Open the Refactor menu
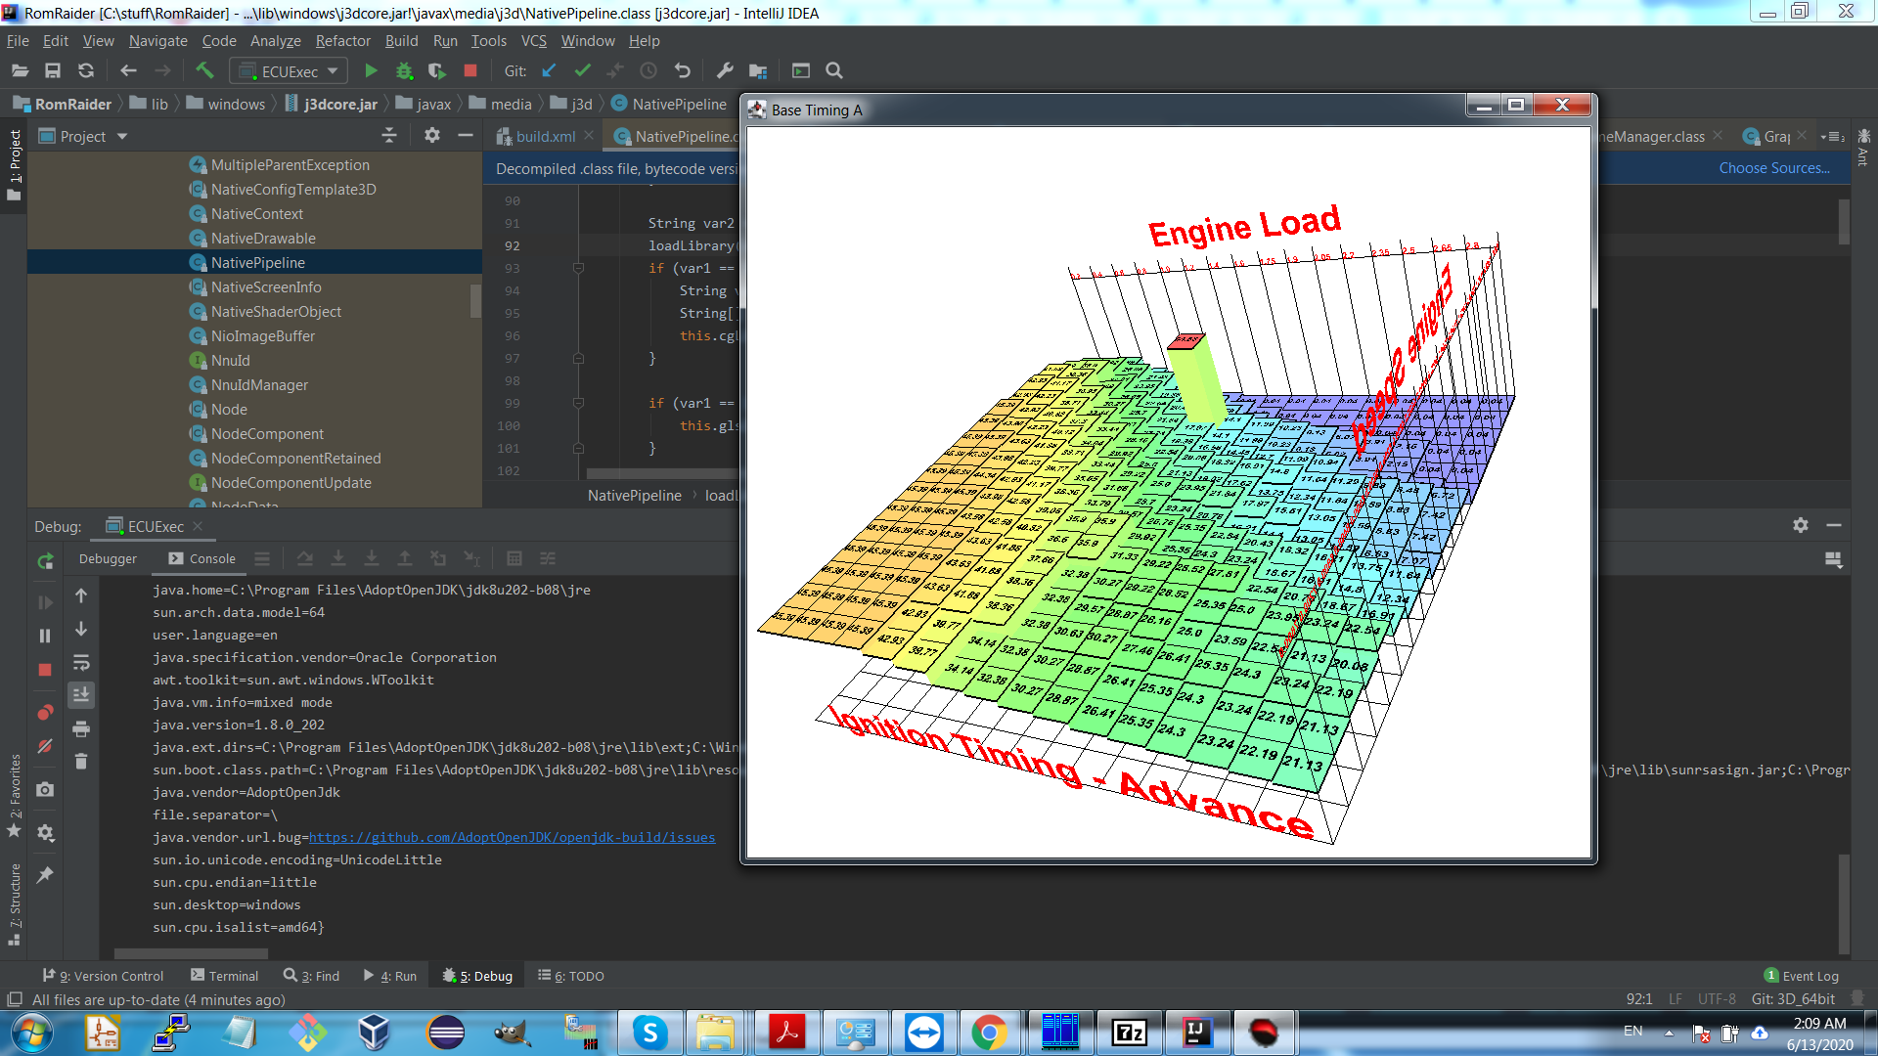1878x1056 pixels. 342,41
